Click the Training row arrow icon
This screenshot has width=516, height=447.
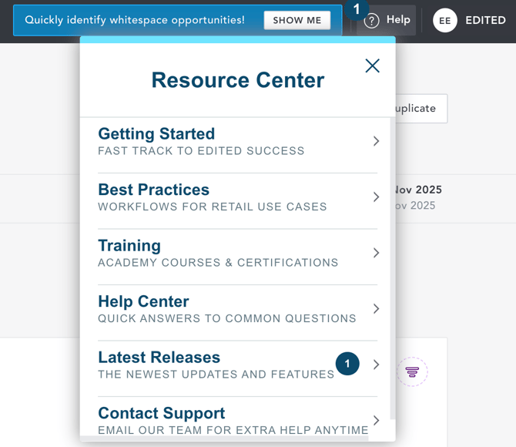coord(376,253)
